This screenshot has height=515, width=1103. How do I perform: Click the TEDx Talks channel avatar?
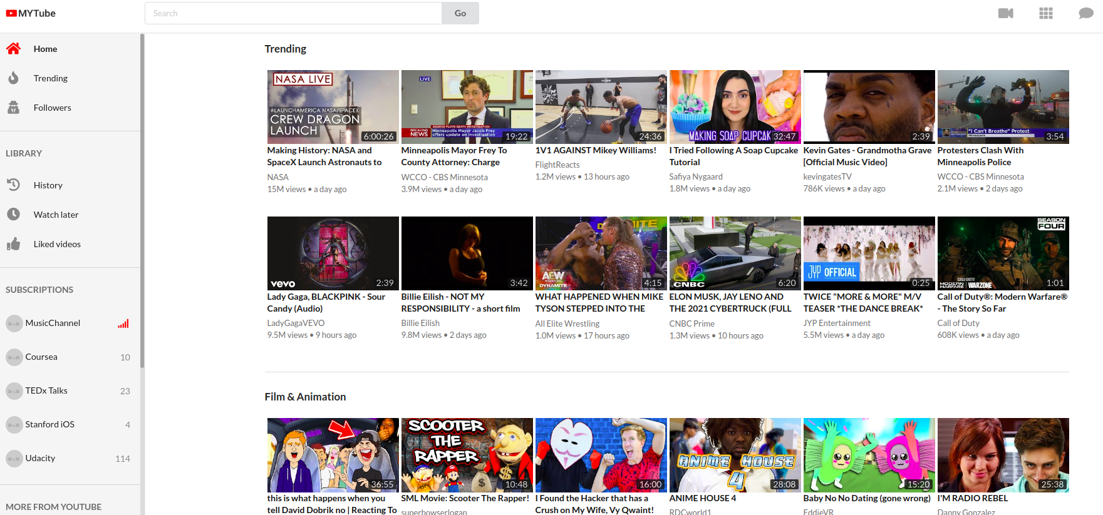click(x=14, y=390)
